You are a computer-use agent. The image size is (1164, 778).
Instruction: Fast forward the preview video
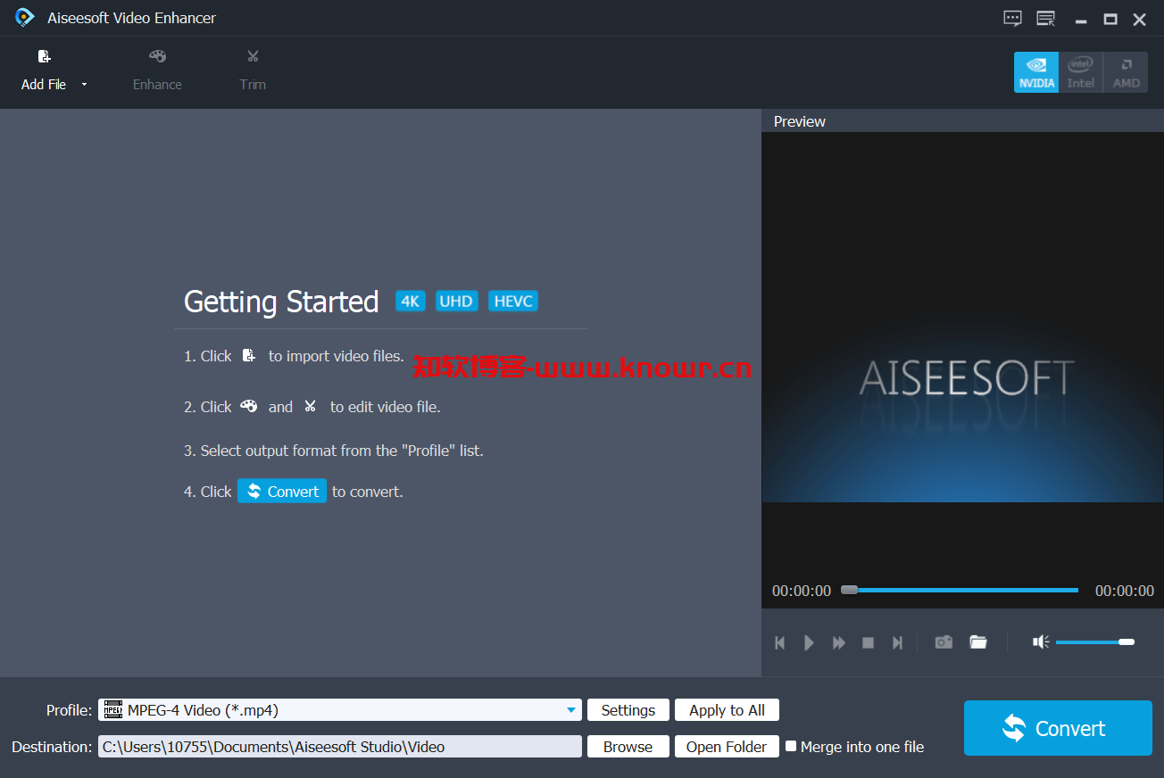point(839,642)
